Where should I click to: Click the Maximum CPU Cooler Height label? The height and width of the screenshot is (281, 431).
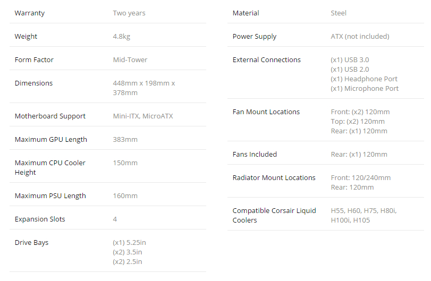pos(50,167)
